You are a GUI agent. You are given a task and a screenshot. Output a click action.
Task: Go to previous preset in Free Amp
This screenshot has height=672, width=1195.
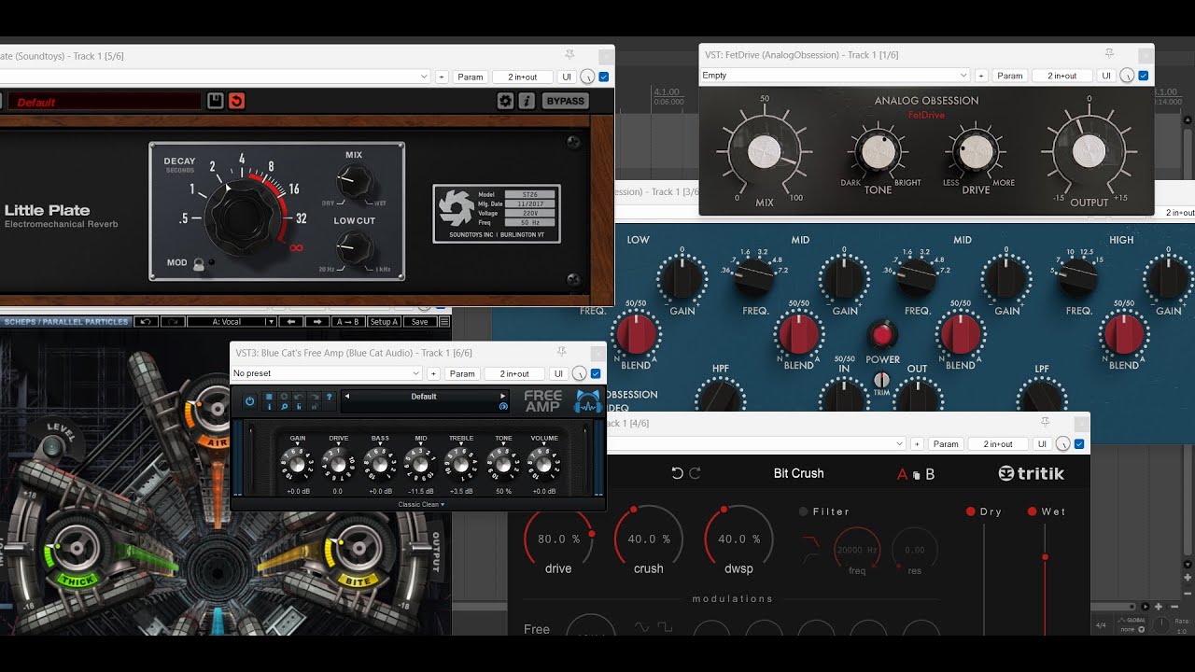347,397
